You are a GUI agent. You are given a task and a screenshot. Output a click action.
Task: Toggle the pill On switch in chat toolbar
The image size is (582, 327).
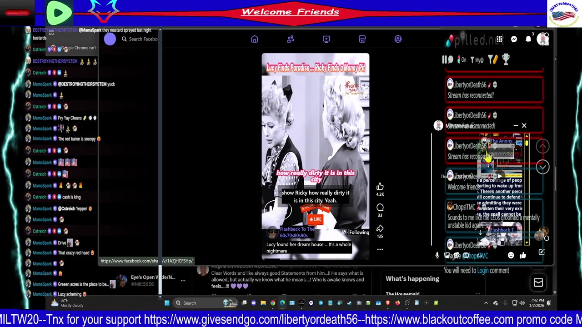pos(462,59)
